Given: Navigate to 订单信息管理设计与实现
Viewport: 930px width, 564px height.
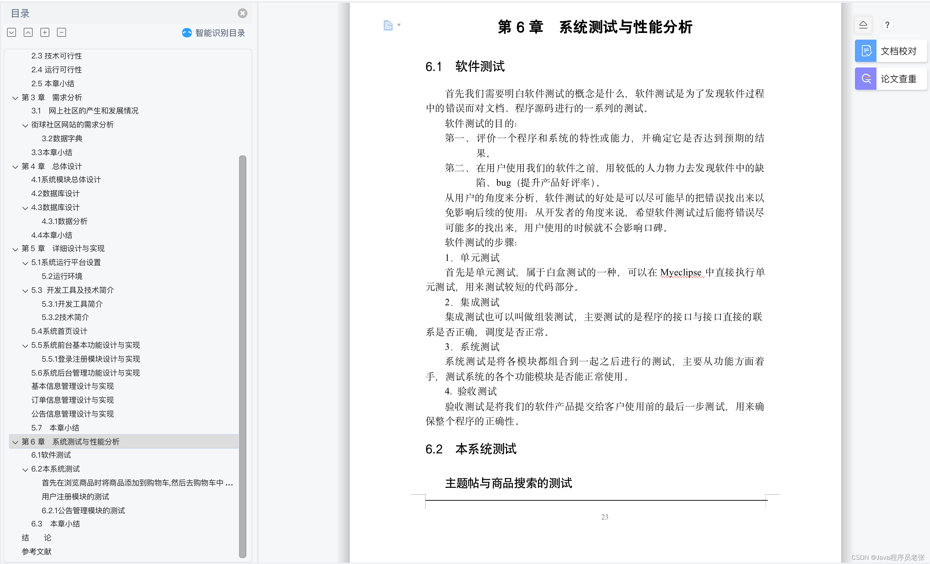Looking at the screenshot, I should point(73,400).
